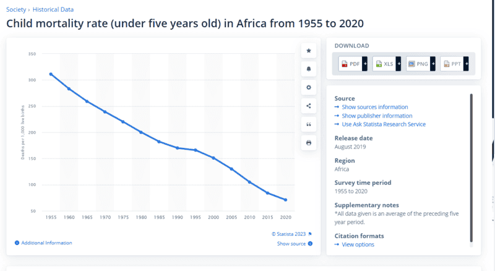
Task: Click the quotation mark cite icon
Action: [x=309, y=124]
